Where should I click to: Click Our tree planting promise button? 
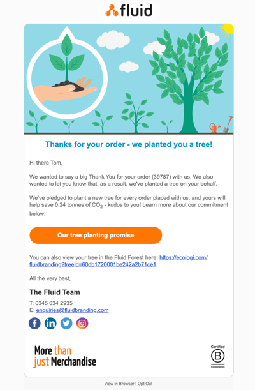(x=96, y=236)
